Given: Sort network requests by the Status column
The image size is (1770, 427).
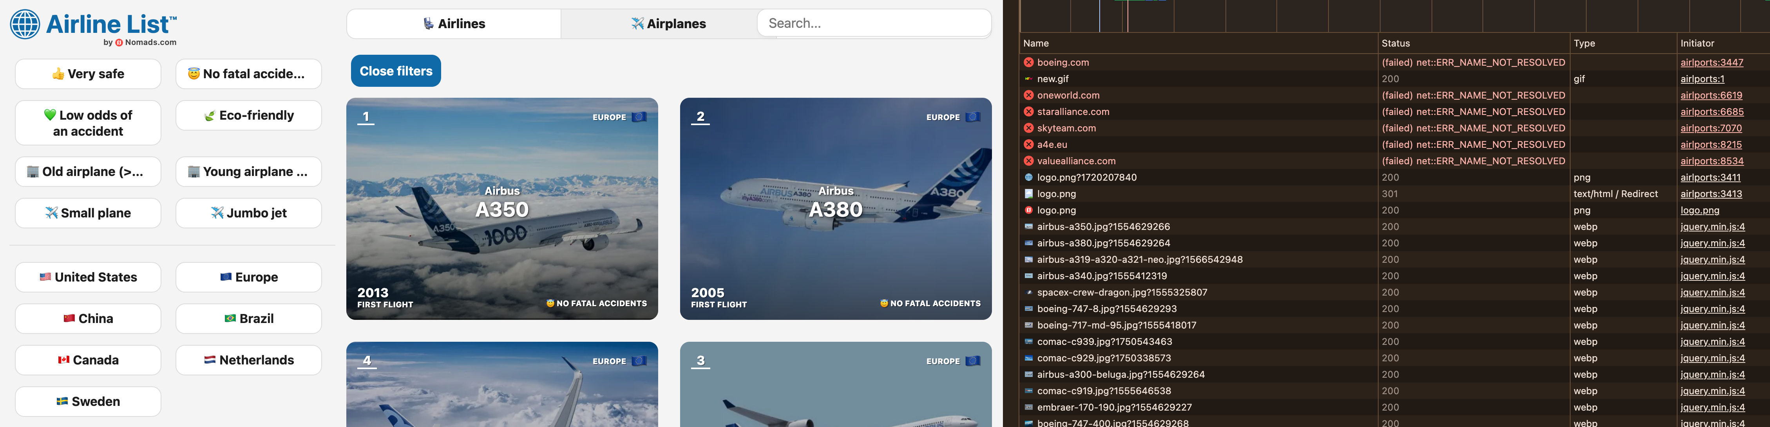Looking at the screenshot, I should 1474,43.
